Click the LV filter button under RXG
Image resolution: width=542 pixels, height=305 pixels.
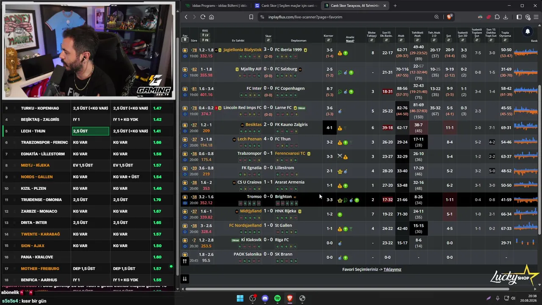tap(205, 35)
